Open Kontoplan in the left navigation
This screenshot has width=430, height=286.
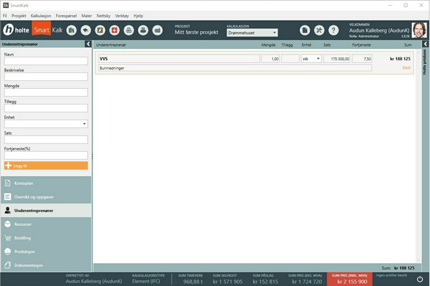pyautogui.click(x=24, y=183)
